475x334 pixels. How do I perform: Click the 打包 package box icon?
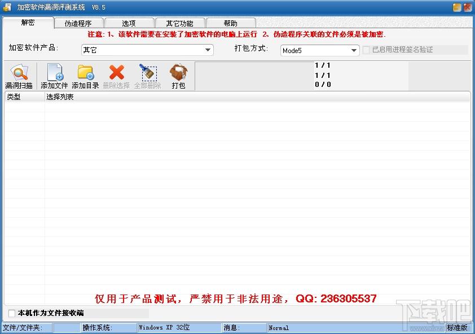pyautogui.click(x=179, y=76)
